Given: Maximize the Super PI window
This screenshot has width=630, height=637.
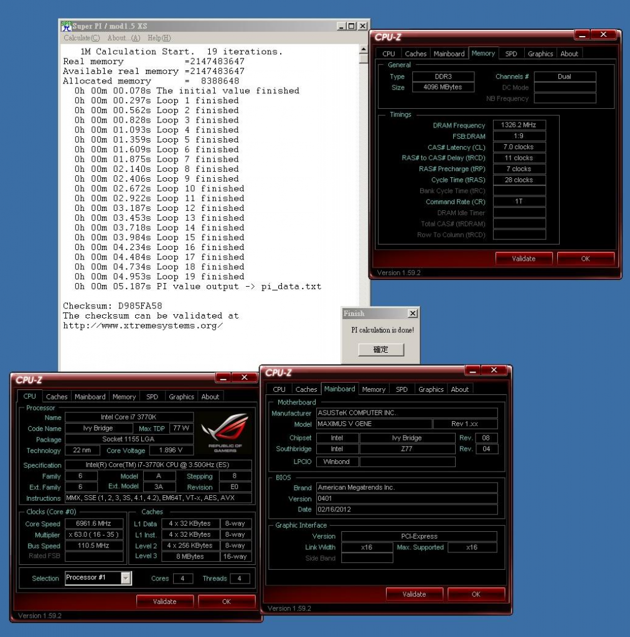Looking at the screenshot, I should (352, 26).
